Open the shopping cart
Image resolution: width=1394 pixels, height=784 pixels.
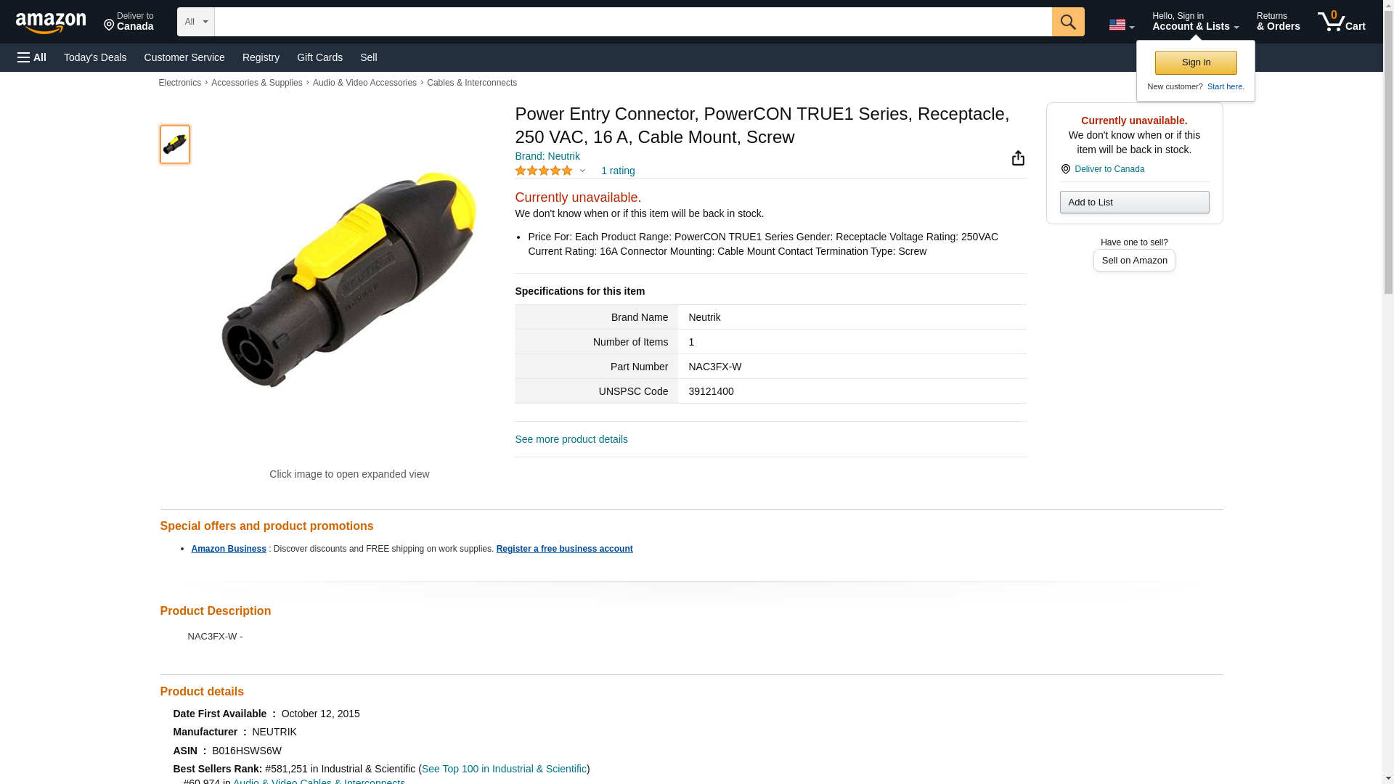1341,22
